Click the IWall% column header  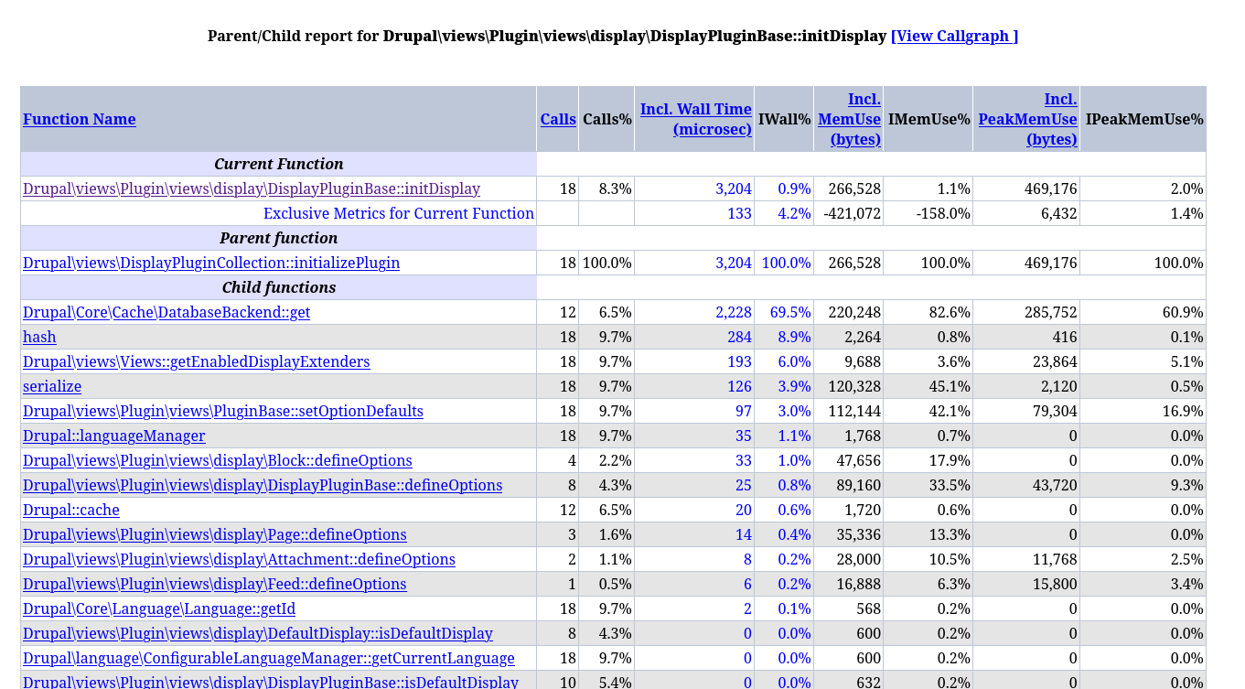(x=785, y=119)
